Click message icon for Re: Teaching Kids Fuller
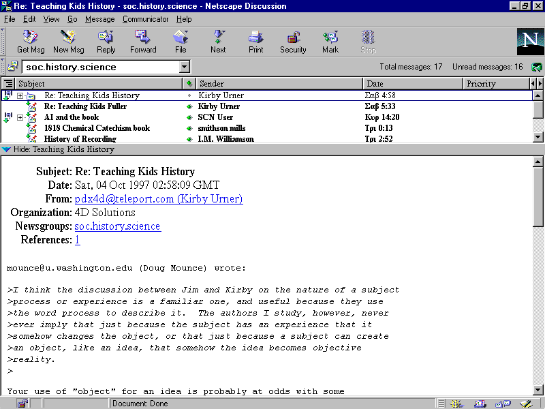The width and height of the screenshot is (545, 409). [31, 106]
